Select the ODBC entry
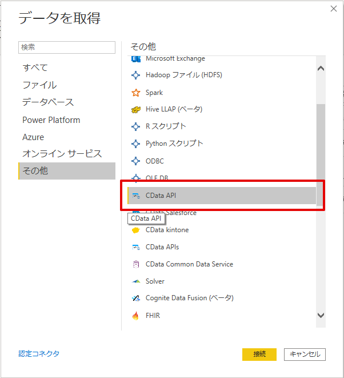This screenshot has height=378, width=344. point(222,161)
